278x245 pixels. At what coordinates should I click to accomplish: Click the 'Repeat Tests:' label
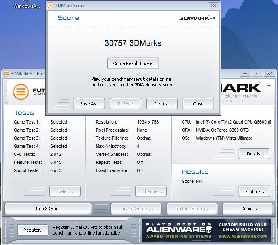click(x=109, y=162)
